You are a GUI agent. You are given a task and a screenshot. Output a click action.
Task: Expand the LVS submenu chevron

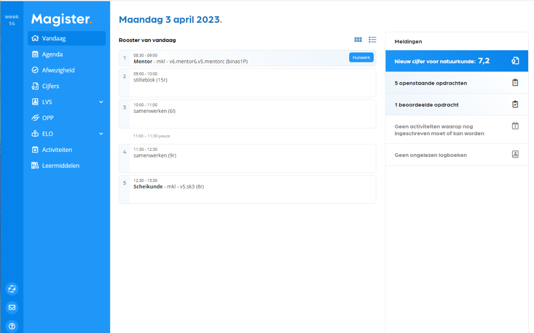pos(101,102)
